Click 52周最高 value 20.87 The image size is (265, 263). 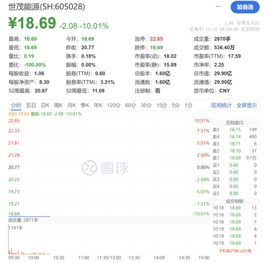41,91
